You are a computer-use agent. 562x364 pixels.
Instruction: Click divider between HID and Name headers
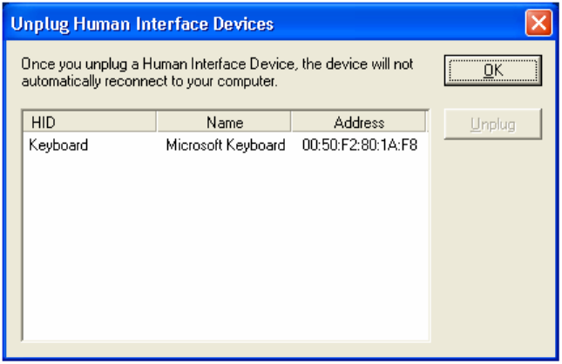[156, 123]
